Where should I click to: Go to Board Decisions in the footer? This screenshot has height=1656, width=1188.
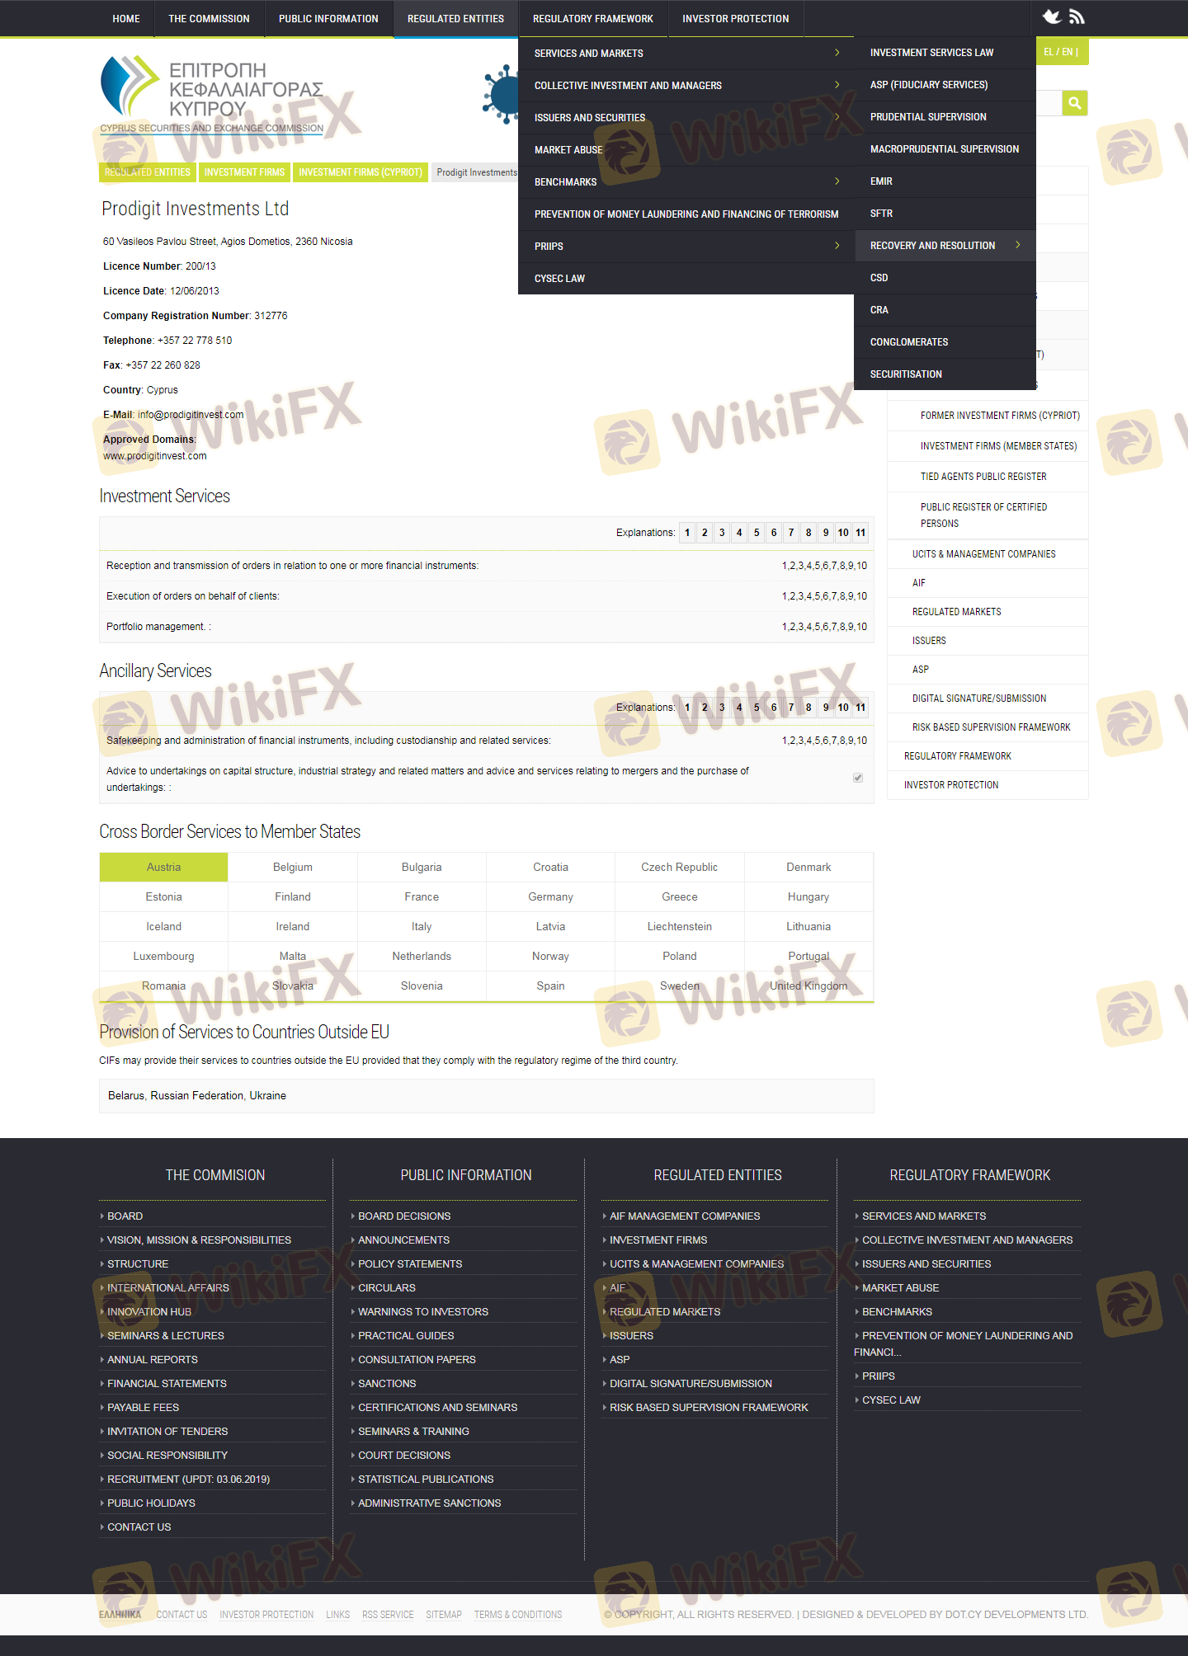[404, 1216]
